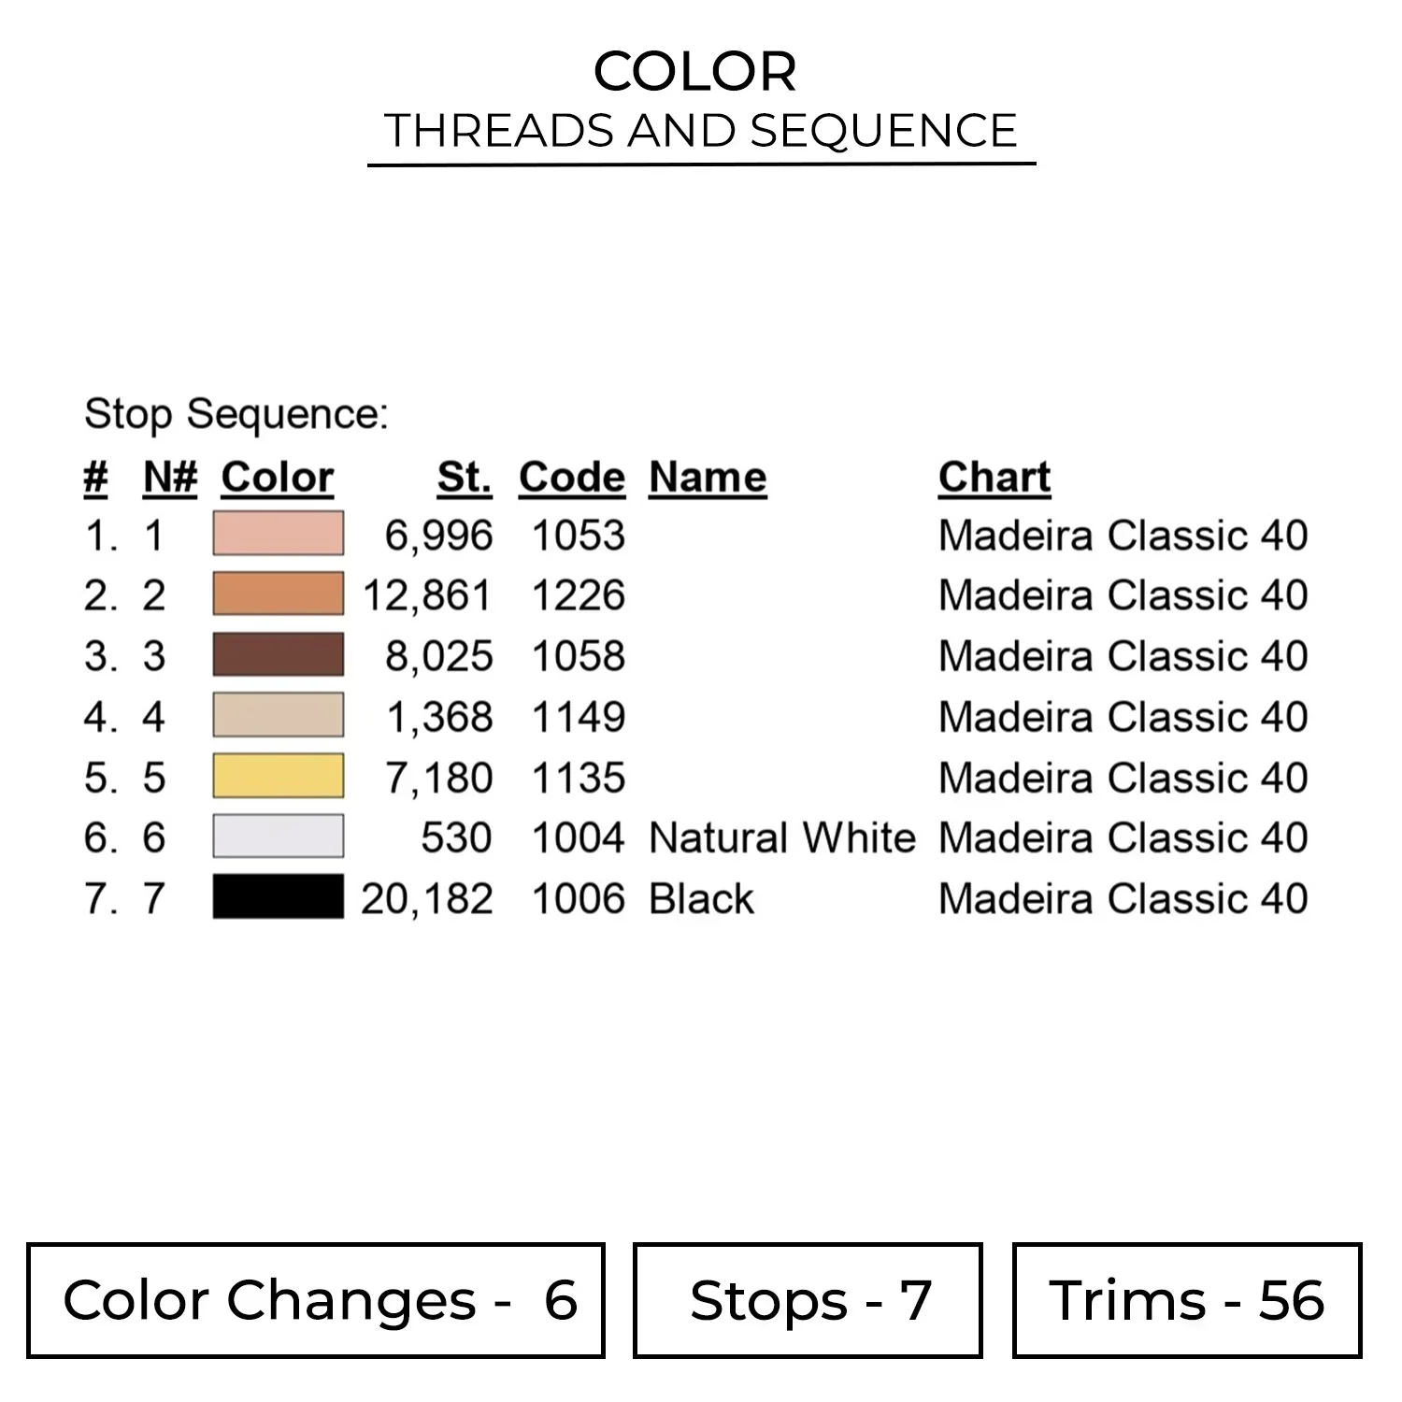The width and height of the screenshot is (1402, 1402).
Task: Select the Black color swatch
Action: click(278, 897)
